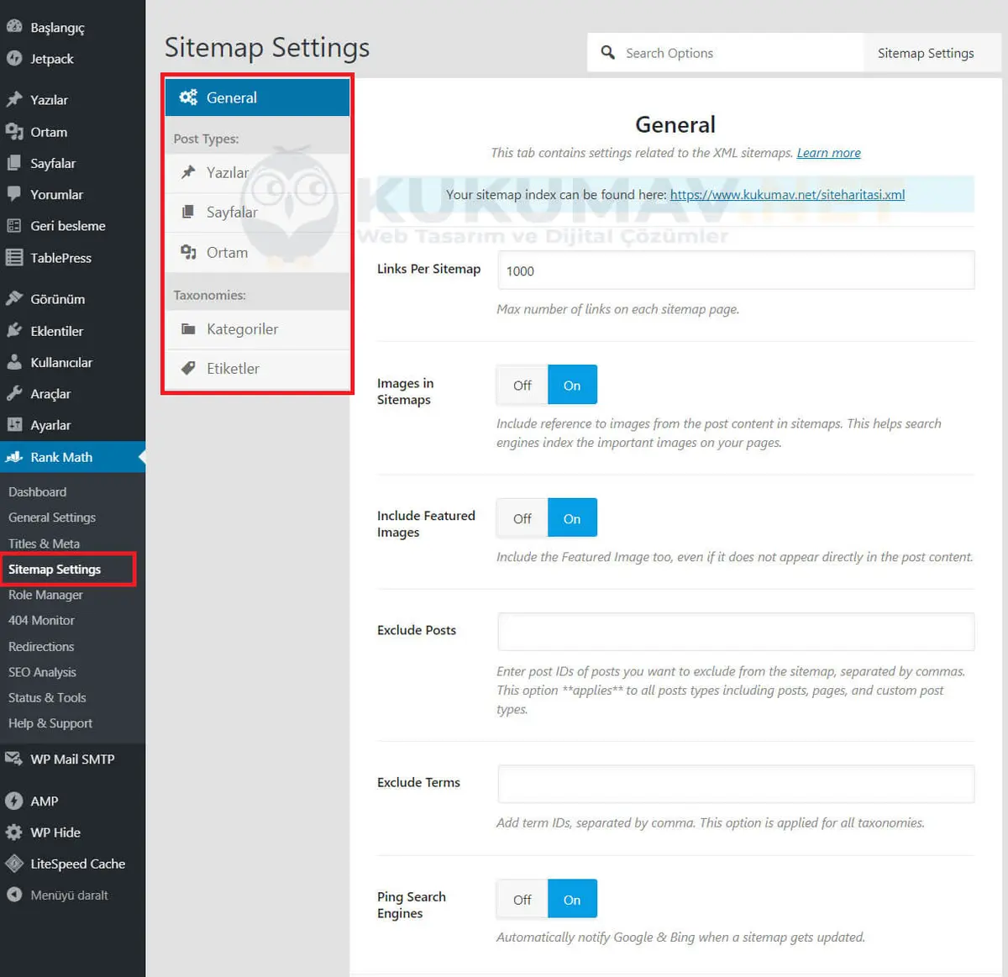Open Rank Math Dashboard submenu
The image size is (1008, 977).
[37, 491]
